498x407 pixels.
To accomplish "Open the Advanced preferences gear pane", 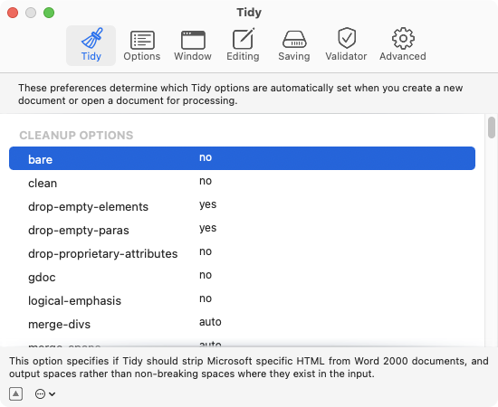I will pyautogui.click(x=402, y=45).
